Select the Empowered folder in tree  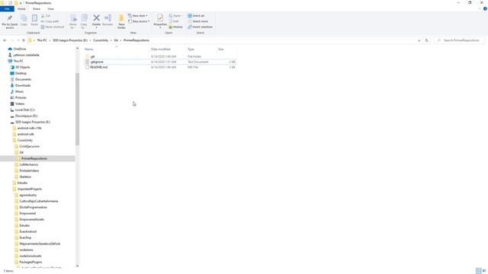[x=27, y=213]
